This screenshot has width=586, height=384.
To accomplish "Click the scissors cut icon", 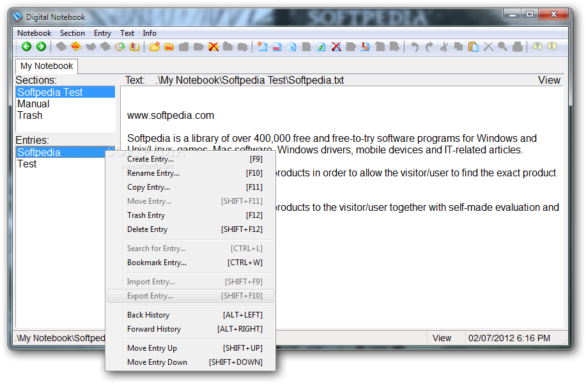I will tap(444, 47).
